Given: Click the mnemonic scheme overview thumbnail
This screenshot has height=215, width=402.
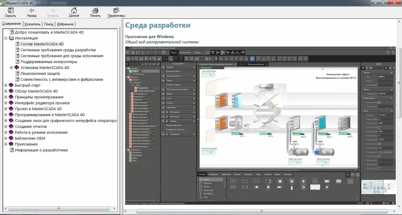Looking at the screenshot, I should 378,187.
